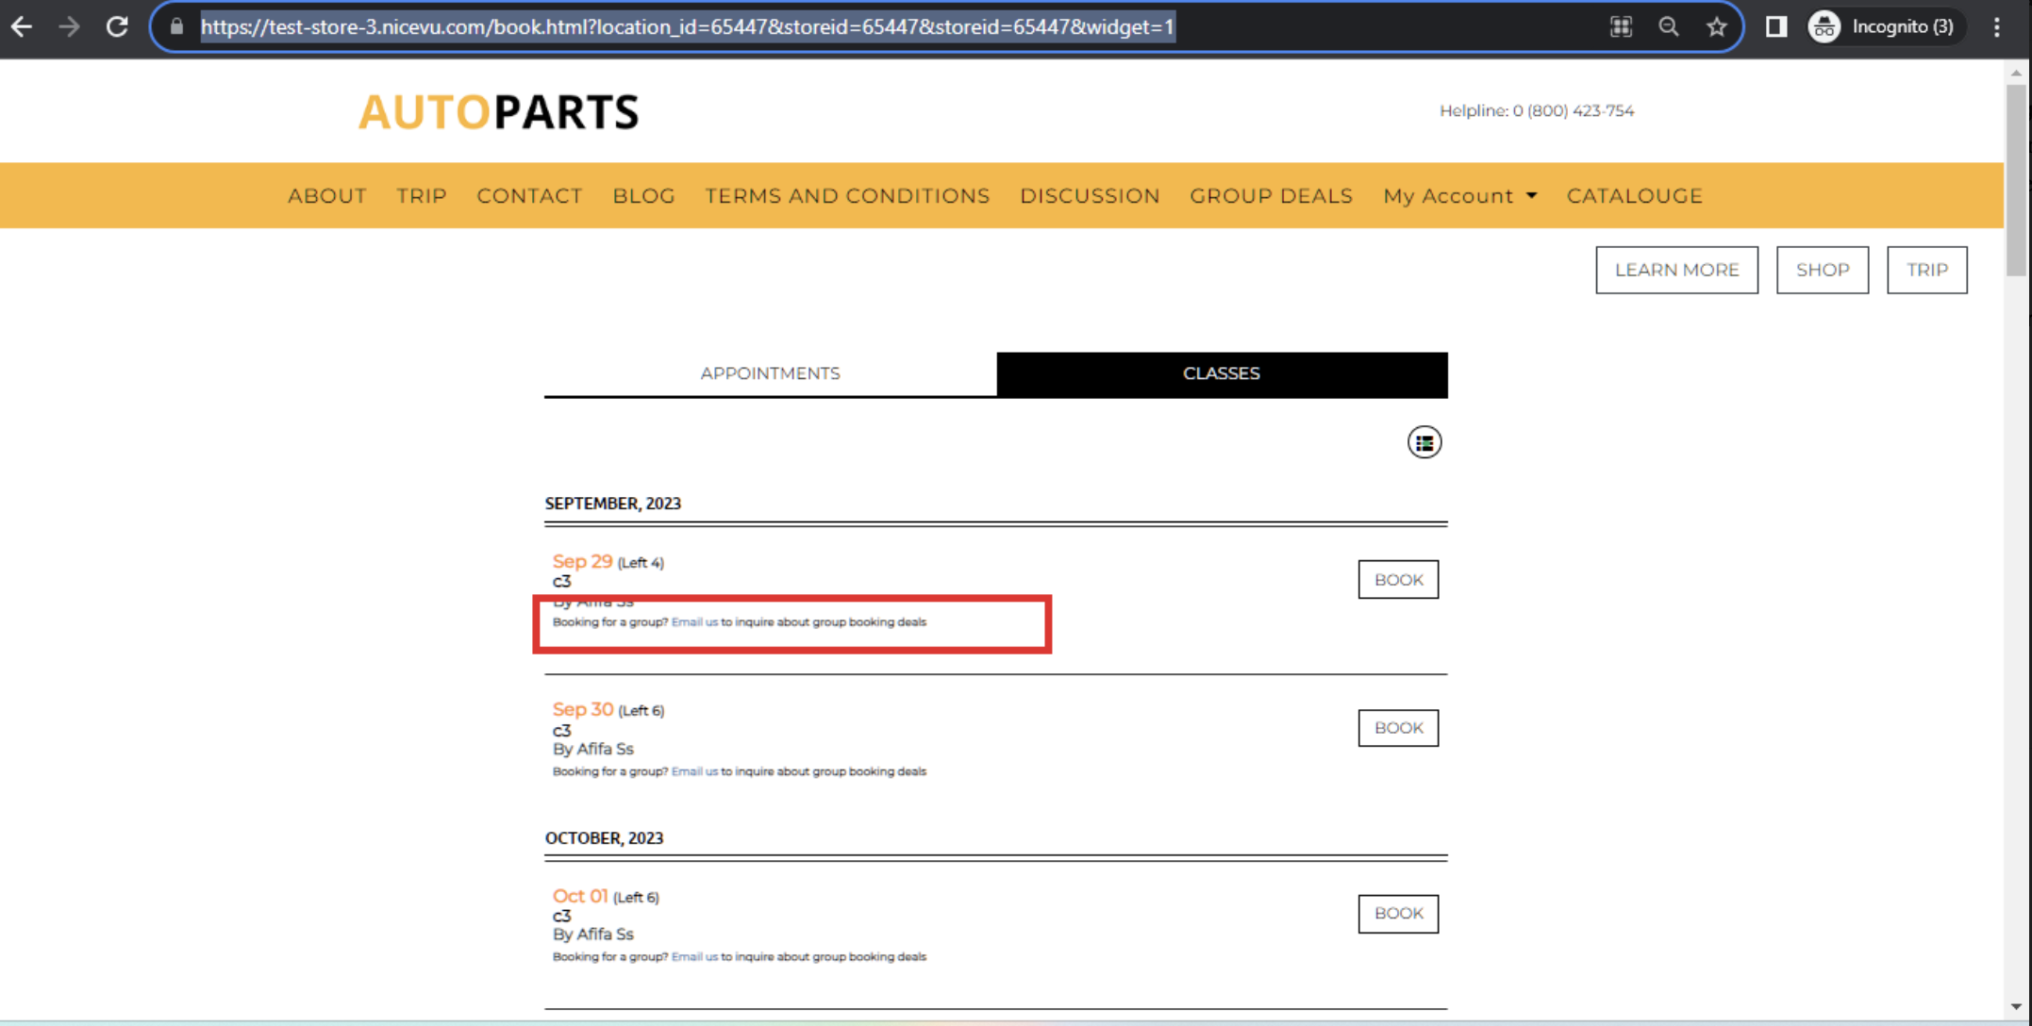Open the My Account dropdown menu
The height and width of the screenshot is (1026, 2032).
click(1458, 196)
